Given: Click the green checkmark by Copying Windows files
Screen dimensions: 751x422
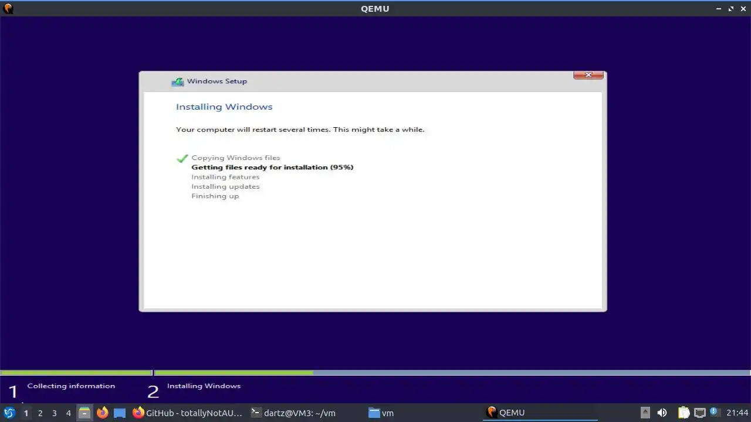Looking at the screenshot, I should click(182, 158).
